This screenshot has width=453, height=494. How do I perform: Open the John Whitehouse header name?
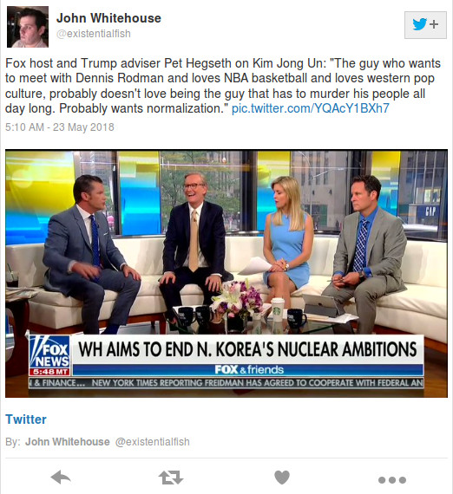click(108, 18)
